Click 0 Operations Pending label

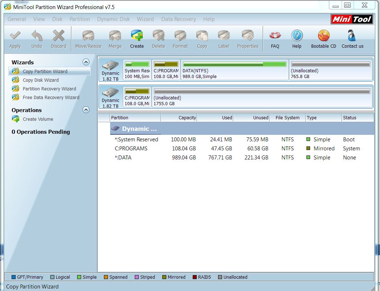point(41,132)
